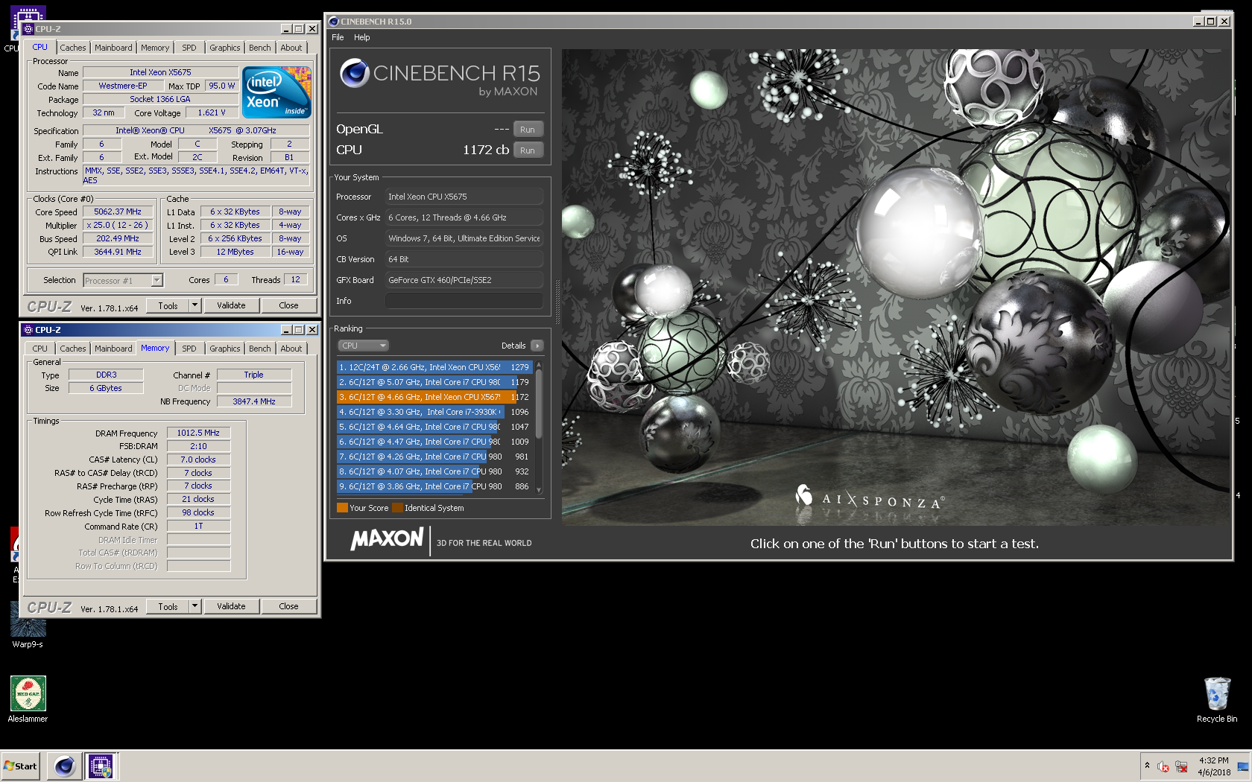1252x782 pixels.
Task: Click the AixSponza rendered scene image
Action: 894,287
